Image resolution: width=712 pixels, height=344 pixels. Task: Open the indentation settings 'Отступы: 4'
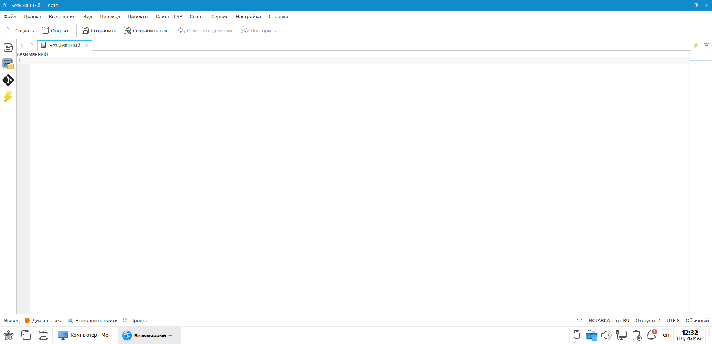point(648,321)
